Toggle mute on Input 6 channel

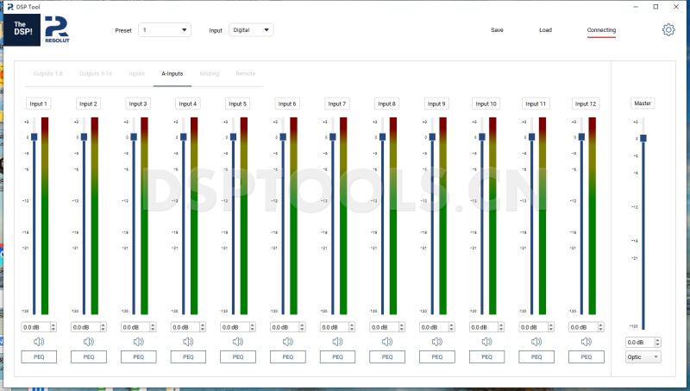(x=288, y=342)
